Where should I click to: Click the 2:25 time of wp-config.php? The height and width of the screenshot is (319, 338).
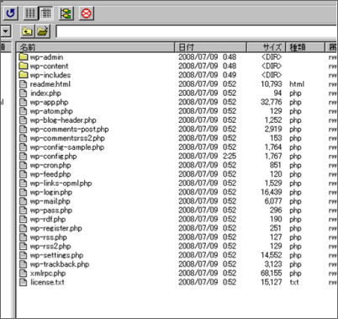tap(230, 156)
